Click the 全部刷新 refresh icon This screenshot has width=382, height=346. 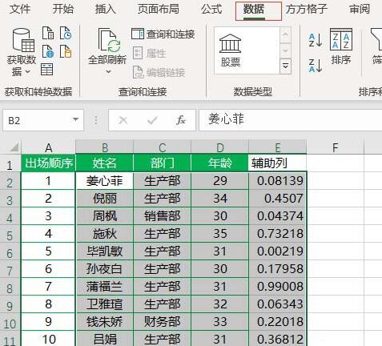tap(109, 40)
